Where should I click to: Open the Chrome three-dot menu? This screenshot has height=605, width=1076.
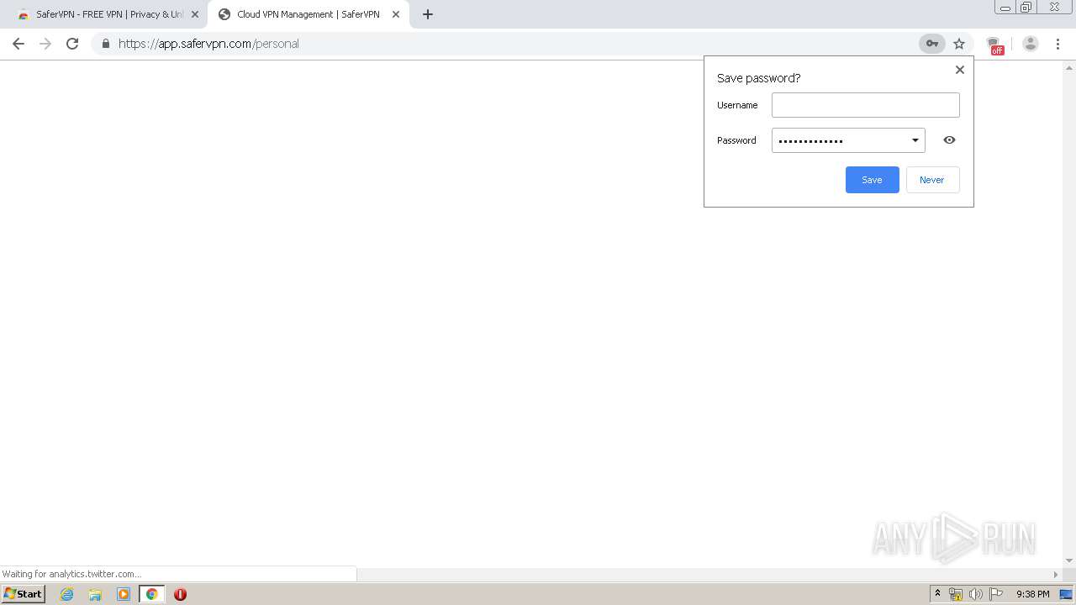click(1058, 44)
